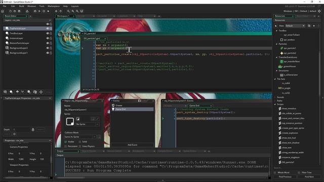324x182 pixels.
Task: Click the resource tree folder icon
Action: click(309, 26)
